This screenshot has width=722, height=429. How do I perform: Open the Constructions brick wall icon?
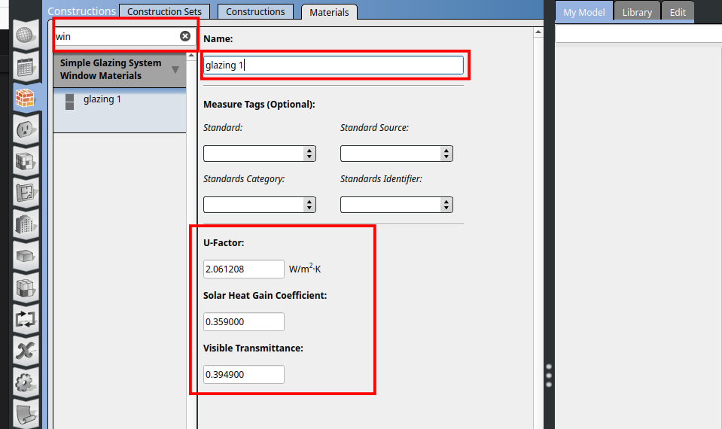click(26, 98)
